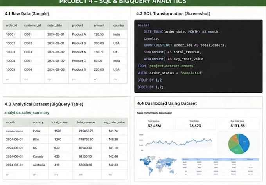Click order id cell 10004
The image size is (266, 185).
pos(11,61)
